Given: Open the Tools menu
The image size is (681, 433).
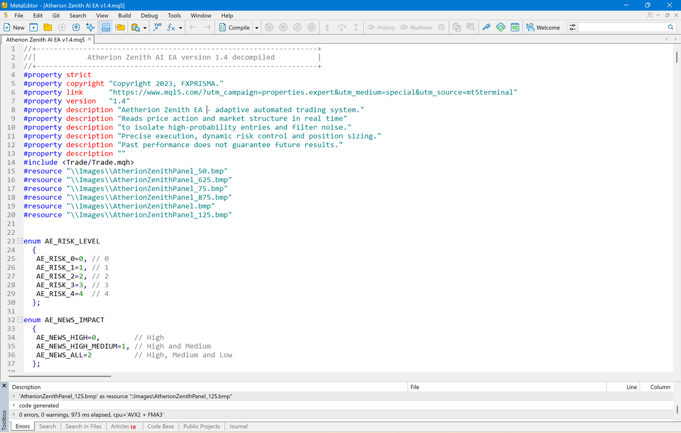Looking at the screenshot, I should (x=174, y=15).
